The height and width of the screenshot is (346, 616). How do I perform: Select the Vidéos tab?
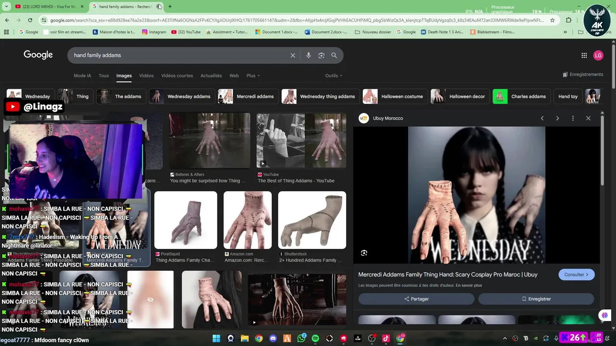point(146,75)
